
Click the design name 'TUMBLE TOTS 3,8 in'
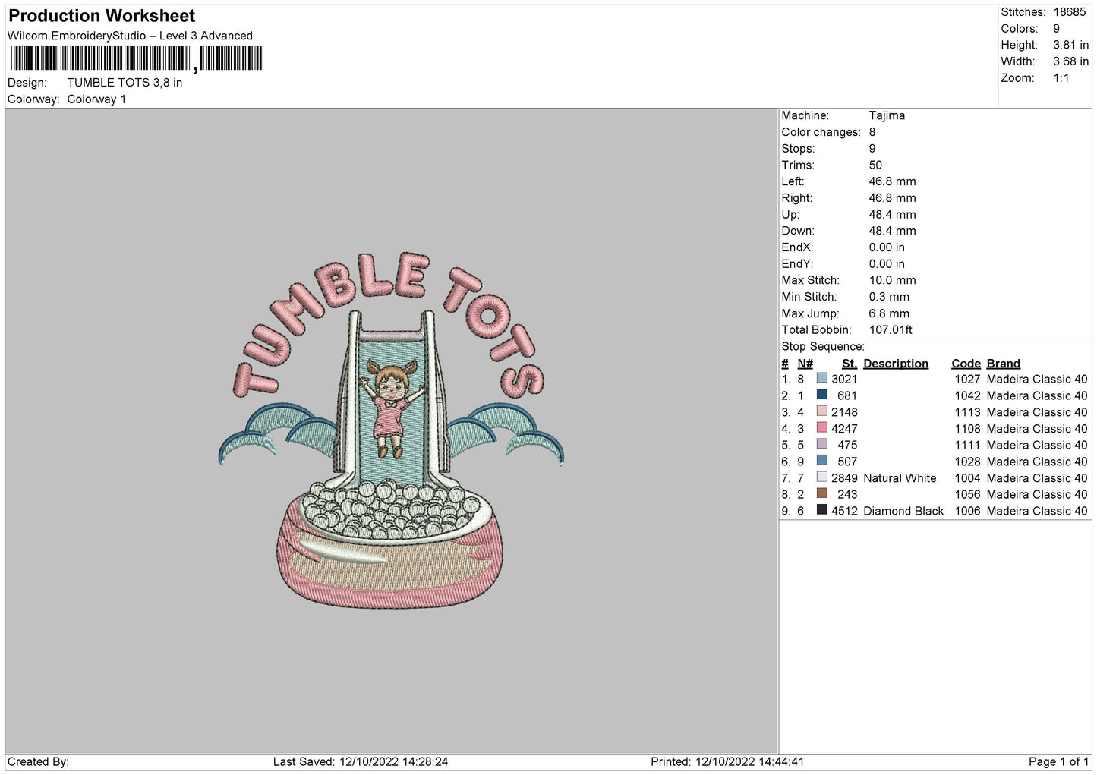(125, 83)
